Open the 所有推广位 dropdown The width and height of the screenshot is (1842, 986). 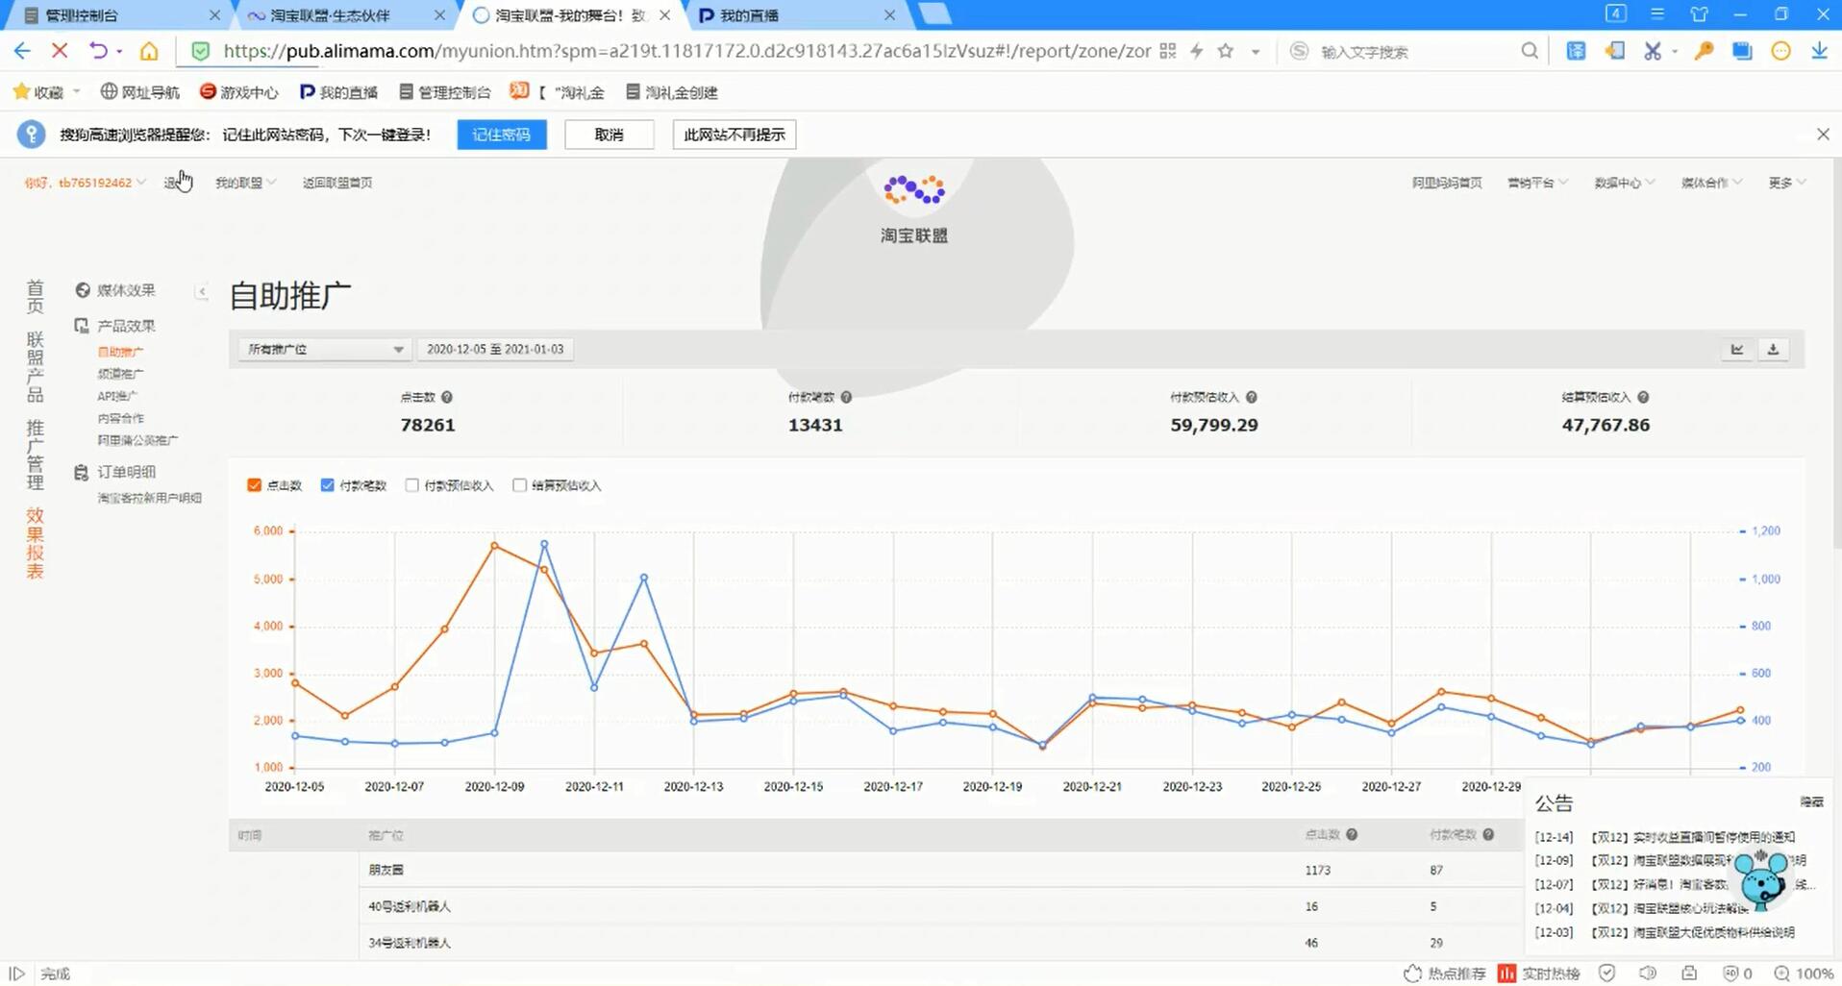(x=324, y=350)
